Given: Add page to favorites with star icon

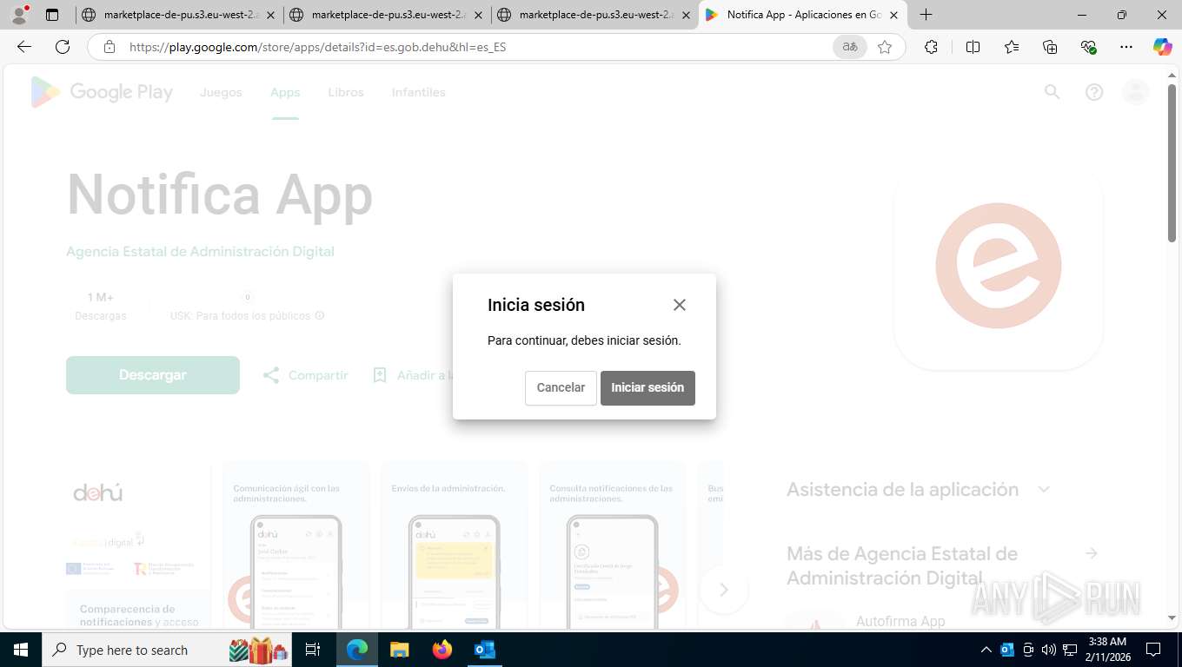Looking at the screenshot, I should point(885,47).
